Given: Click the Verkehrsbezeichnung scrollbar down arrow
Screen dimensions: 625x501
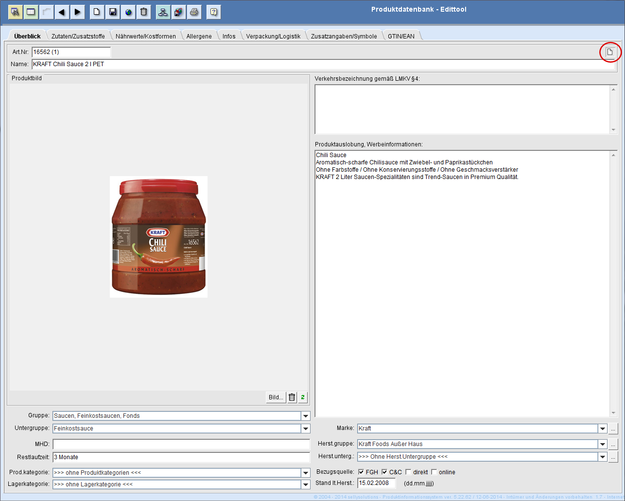Looking at the screenshot, I should (613, 130).
